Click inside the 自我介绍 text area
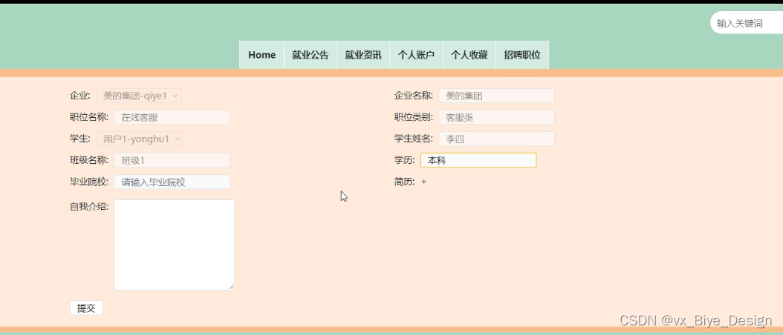This screenshot has height=335, width=783. pyautogui.click(x=175, y=245)
